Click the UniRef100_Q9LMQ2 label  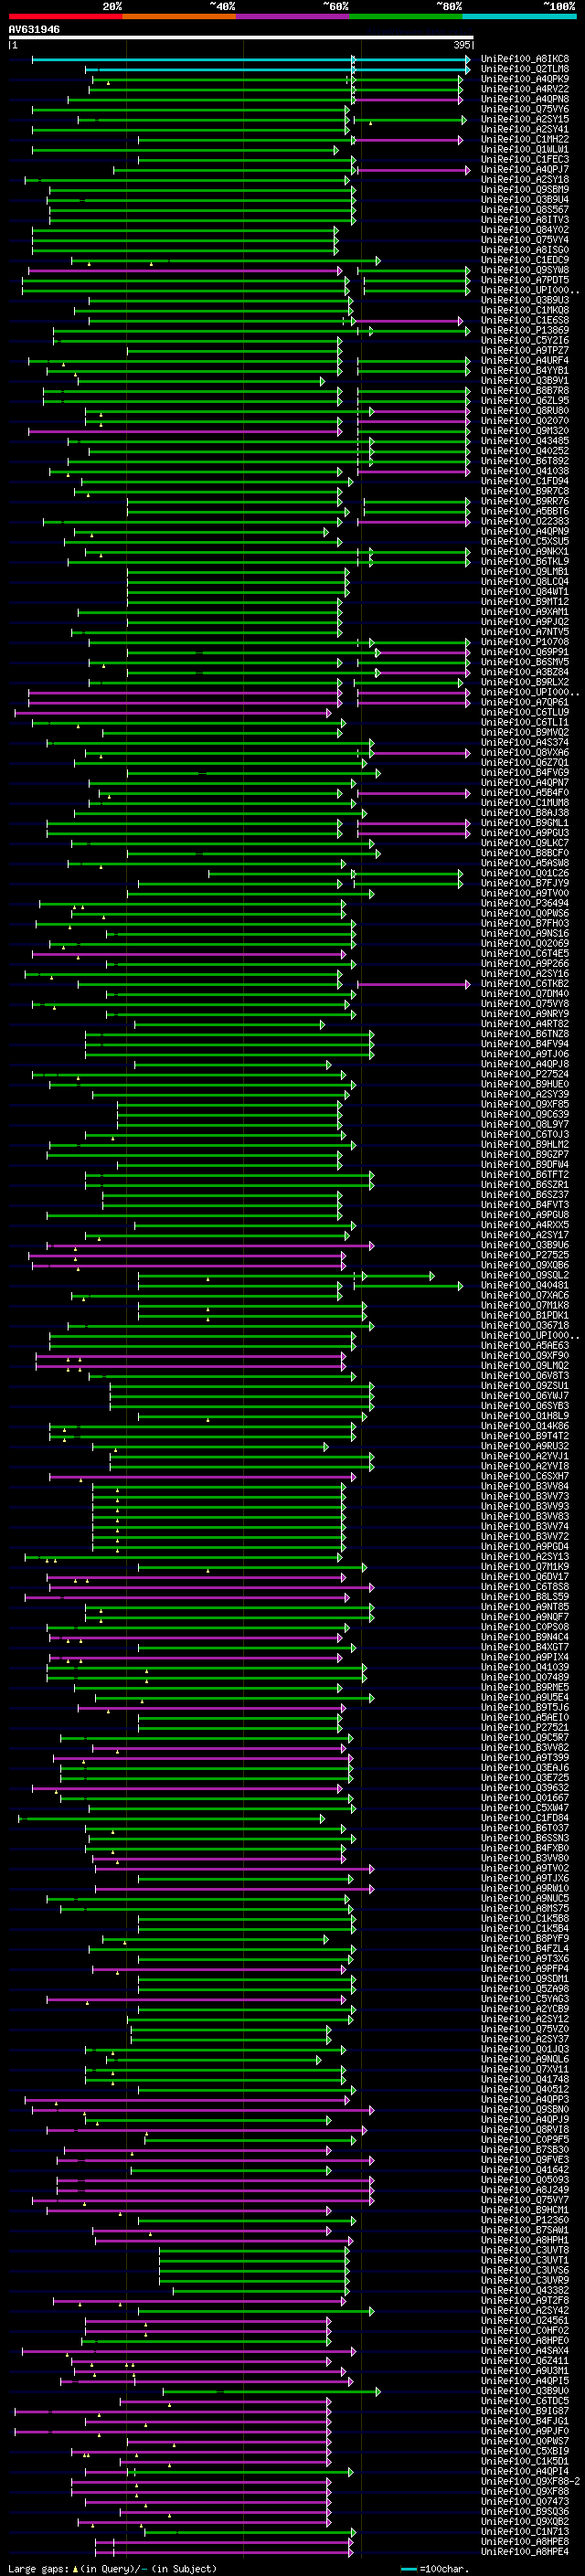pyautogui.click(x=525, y=1365)
